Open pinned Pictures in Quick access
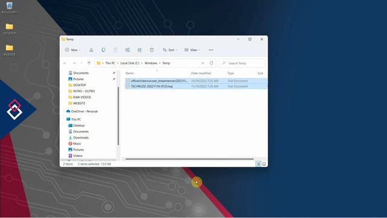Image resolution: width=387 pixels, height=218 pixels. point(78,79)
